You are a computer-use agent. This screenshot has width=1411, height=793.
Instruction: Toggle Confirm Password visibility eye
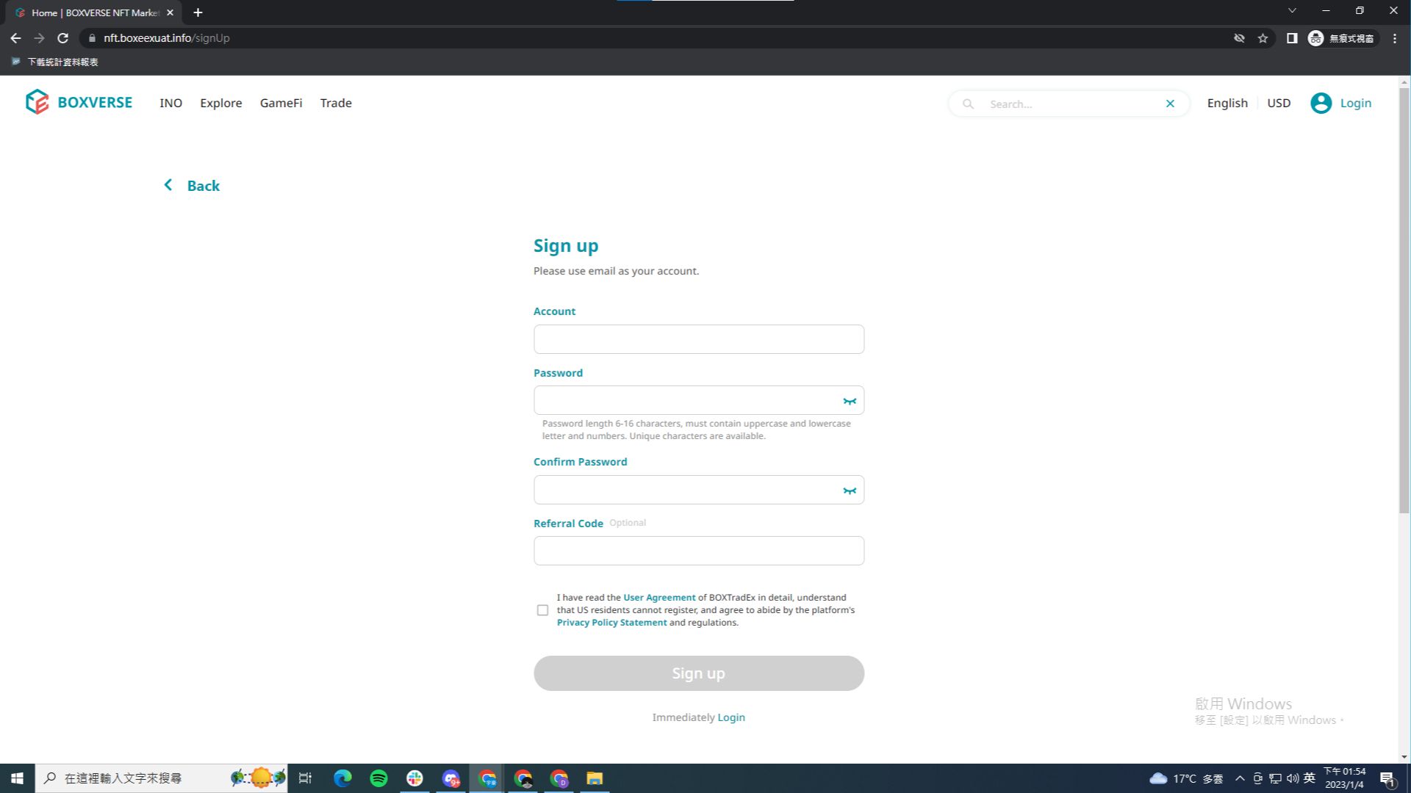[x=850, y=490]
